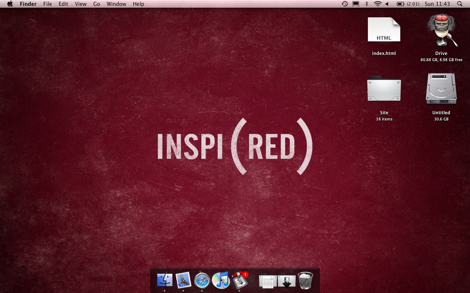Expand the Documents stack in the dock
The width and height of the screenshot is (470, 293).
tap(268, 281)
